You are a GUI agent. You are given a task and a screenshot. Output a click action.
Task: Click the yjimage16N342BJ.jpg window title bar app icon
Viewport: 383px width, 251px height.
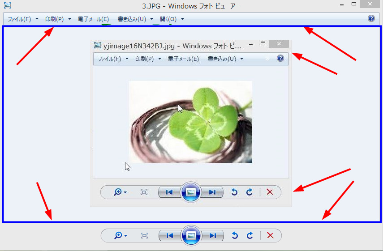coord(98,45)
